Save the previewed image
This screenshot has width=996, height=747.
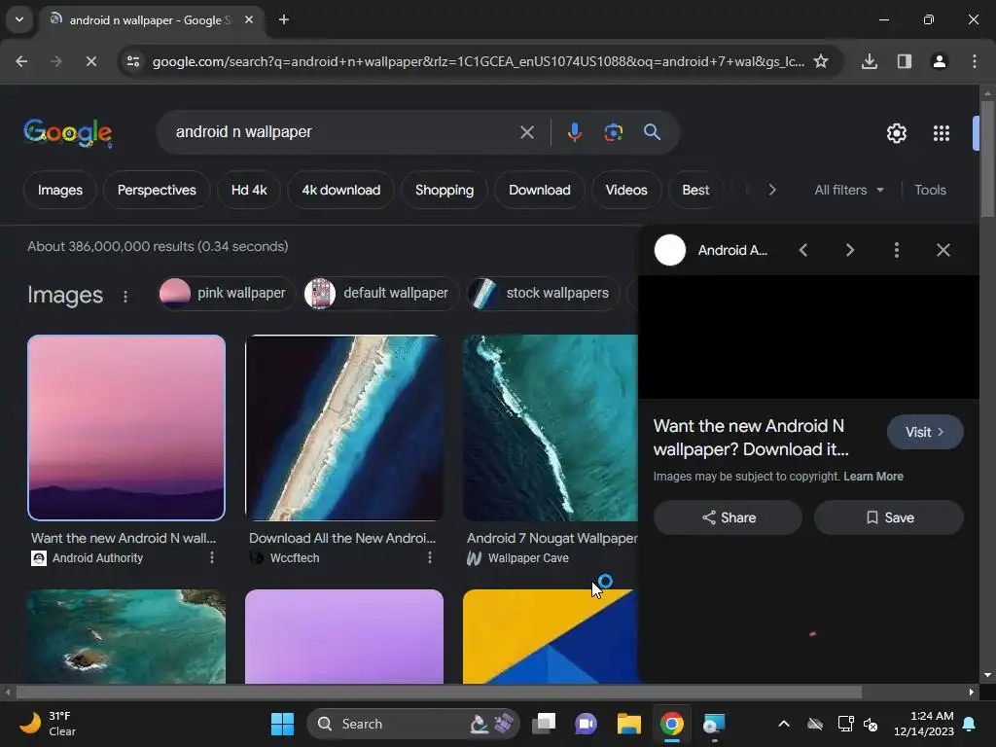[889, 517]
